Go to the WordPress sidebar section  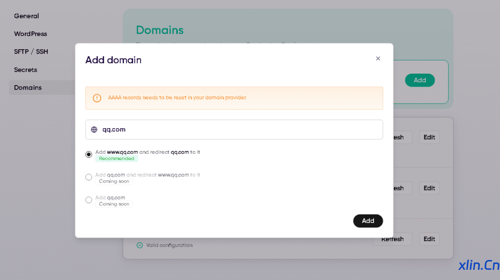(x=30, y=34)
